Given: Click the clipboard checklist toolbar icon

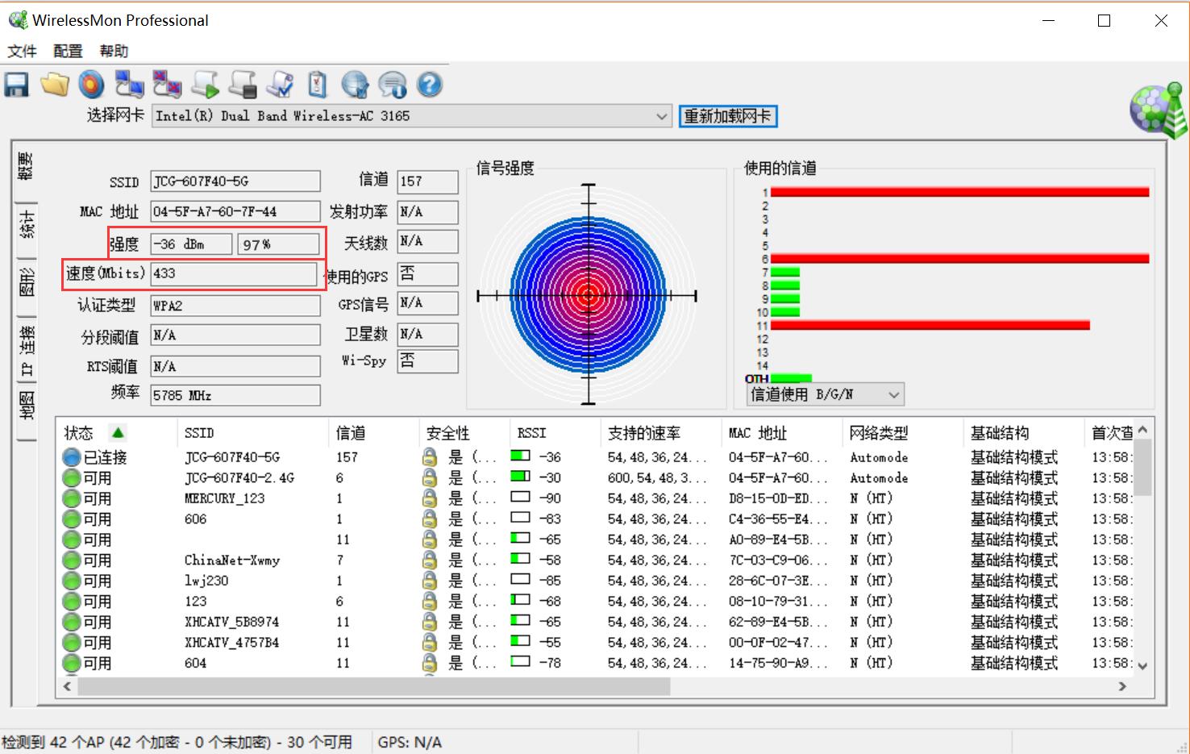Looking at the screenshot, I should click(x=318, y=85).
